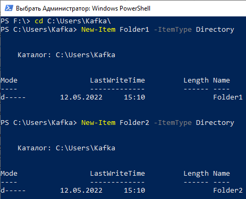Viewport: 246px width, 199px height.
Task: Click the second 'Каталог: C:\Users\Kafka' line
Action: pyautogui.click(x=66, y=148)
